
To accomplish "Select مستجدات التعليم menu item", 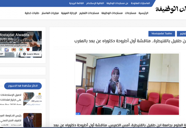I will click(x=89, y=13).
